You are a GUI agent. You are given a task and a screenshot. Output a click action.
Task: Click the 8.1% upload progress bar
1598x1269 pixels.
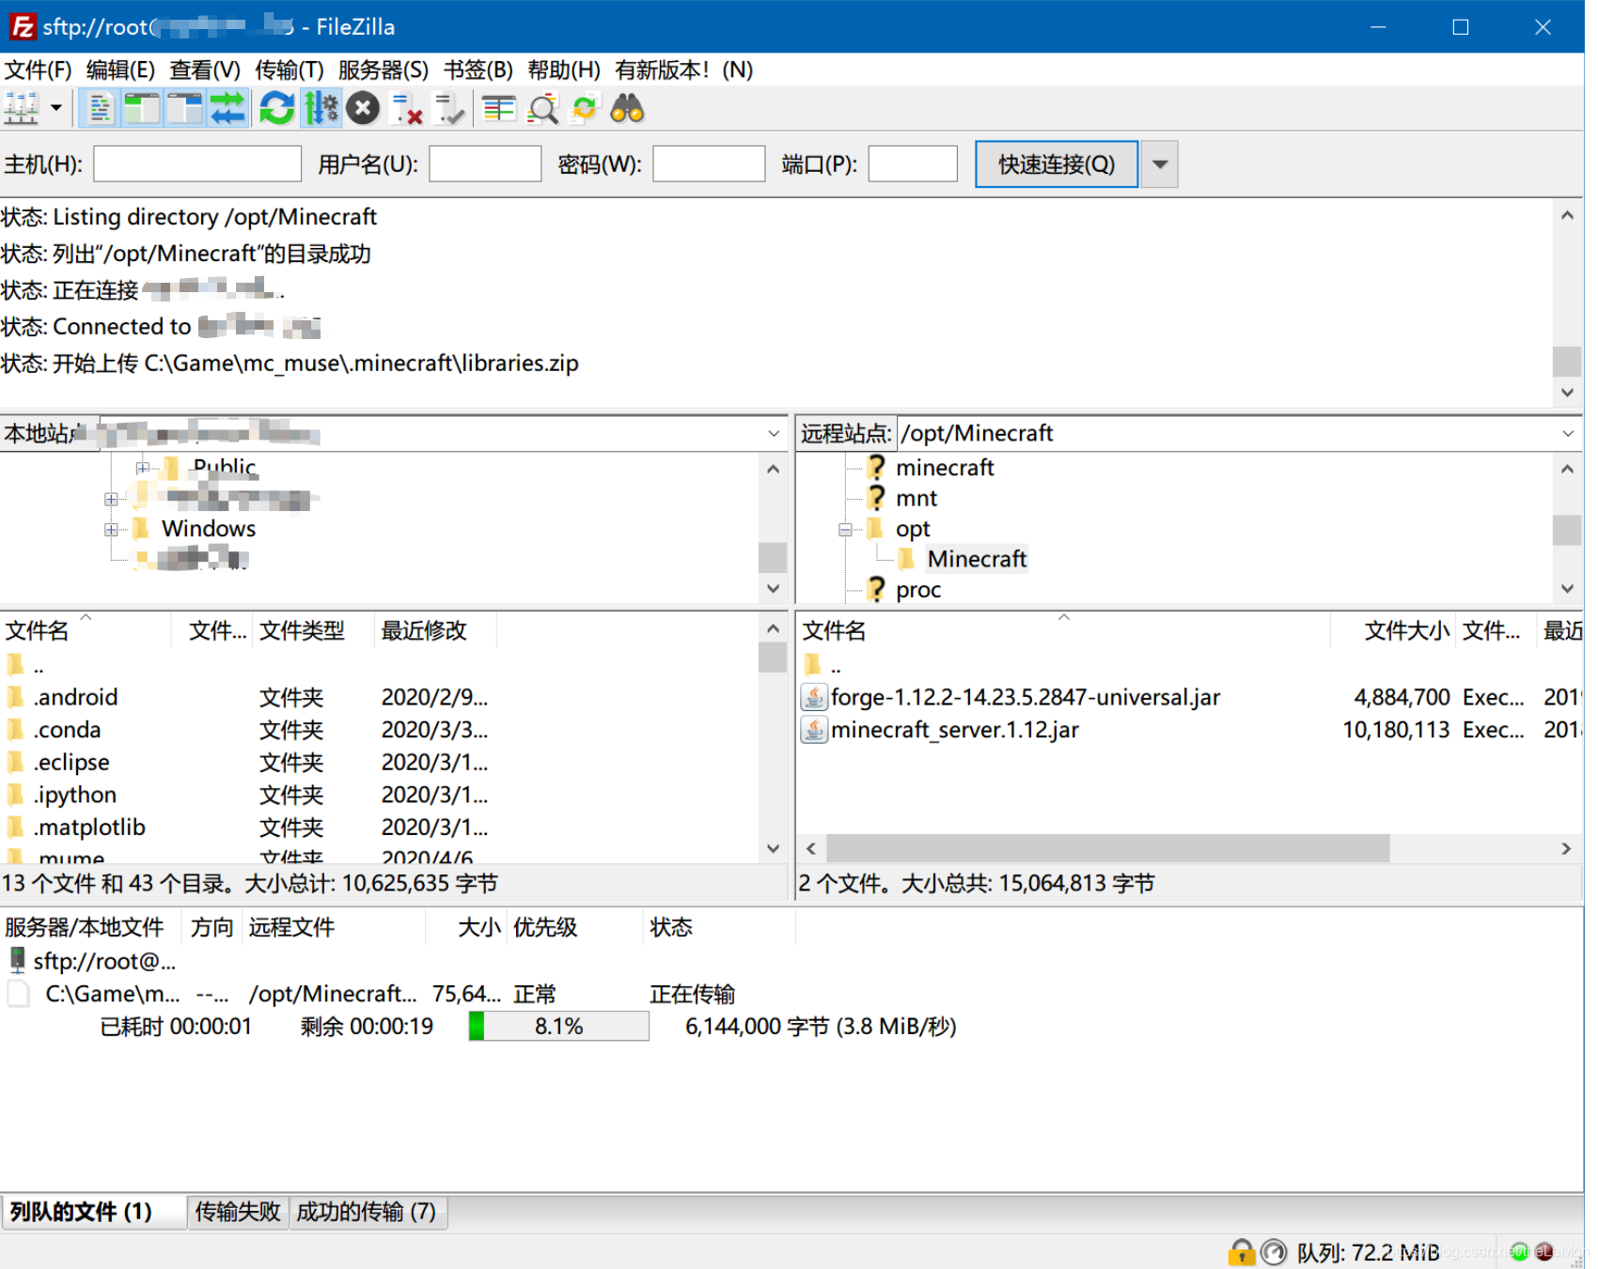559,1027
